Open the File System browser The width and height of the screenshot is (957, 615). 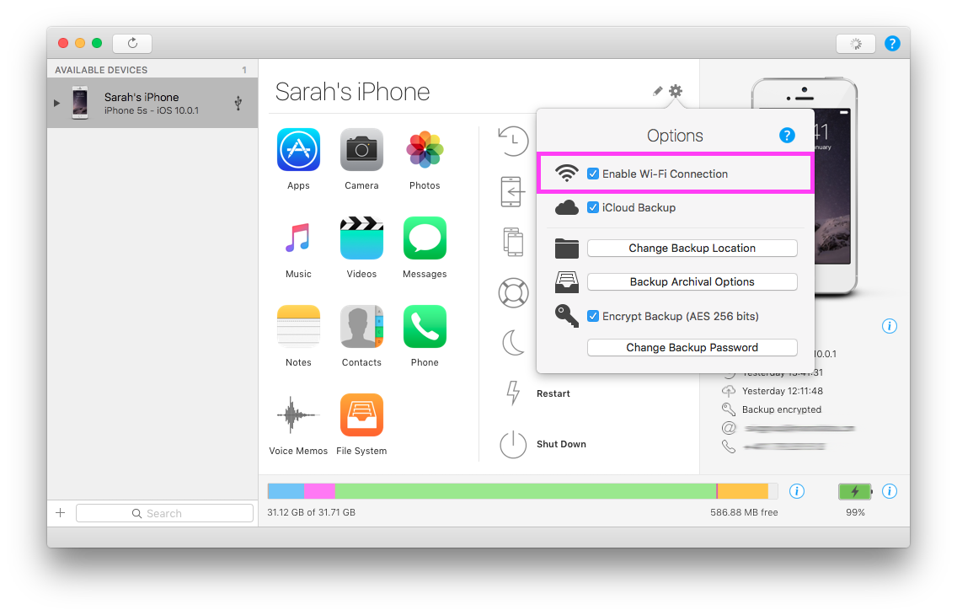361,414
